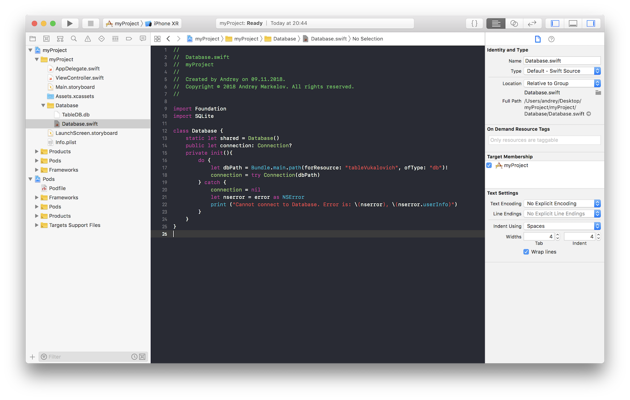Switch to the Standard editor

click(x=496, y=24)
